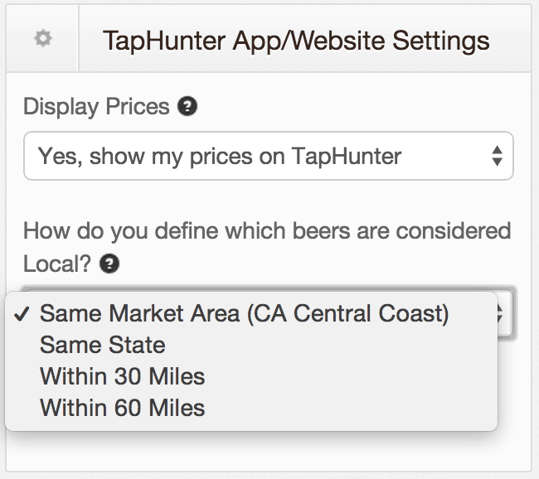The height and width of the screenshot is (479, 539).
Task: Click the header cell surrounding the gear icon
Action: (x=42, y=38)
